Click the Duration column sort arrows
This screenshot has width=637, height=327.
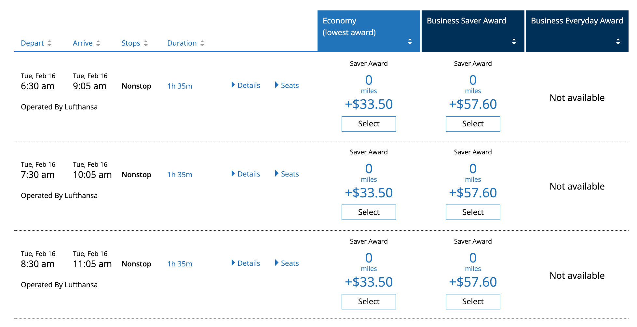202,43
